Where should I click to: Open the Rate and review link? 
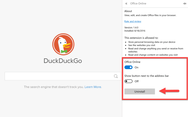point(133,21)
